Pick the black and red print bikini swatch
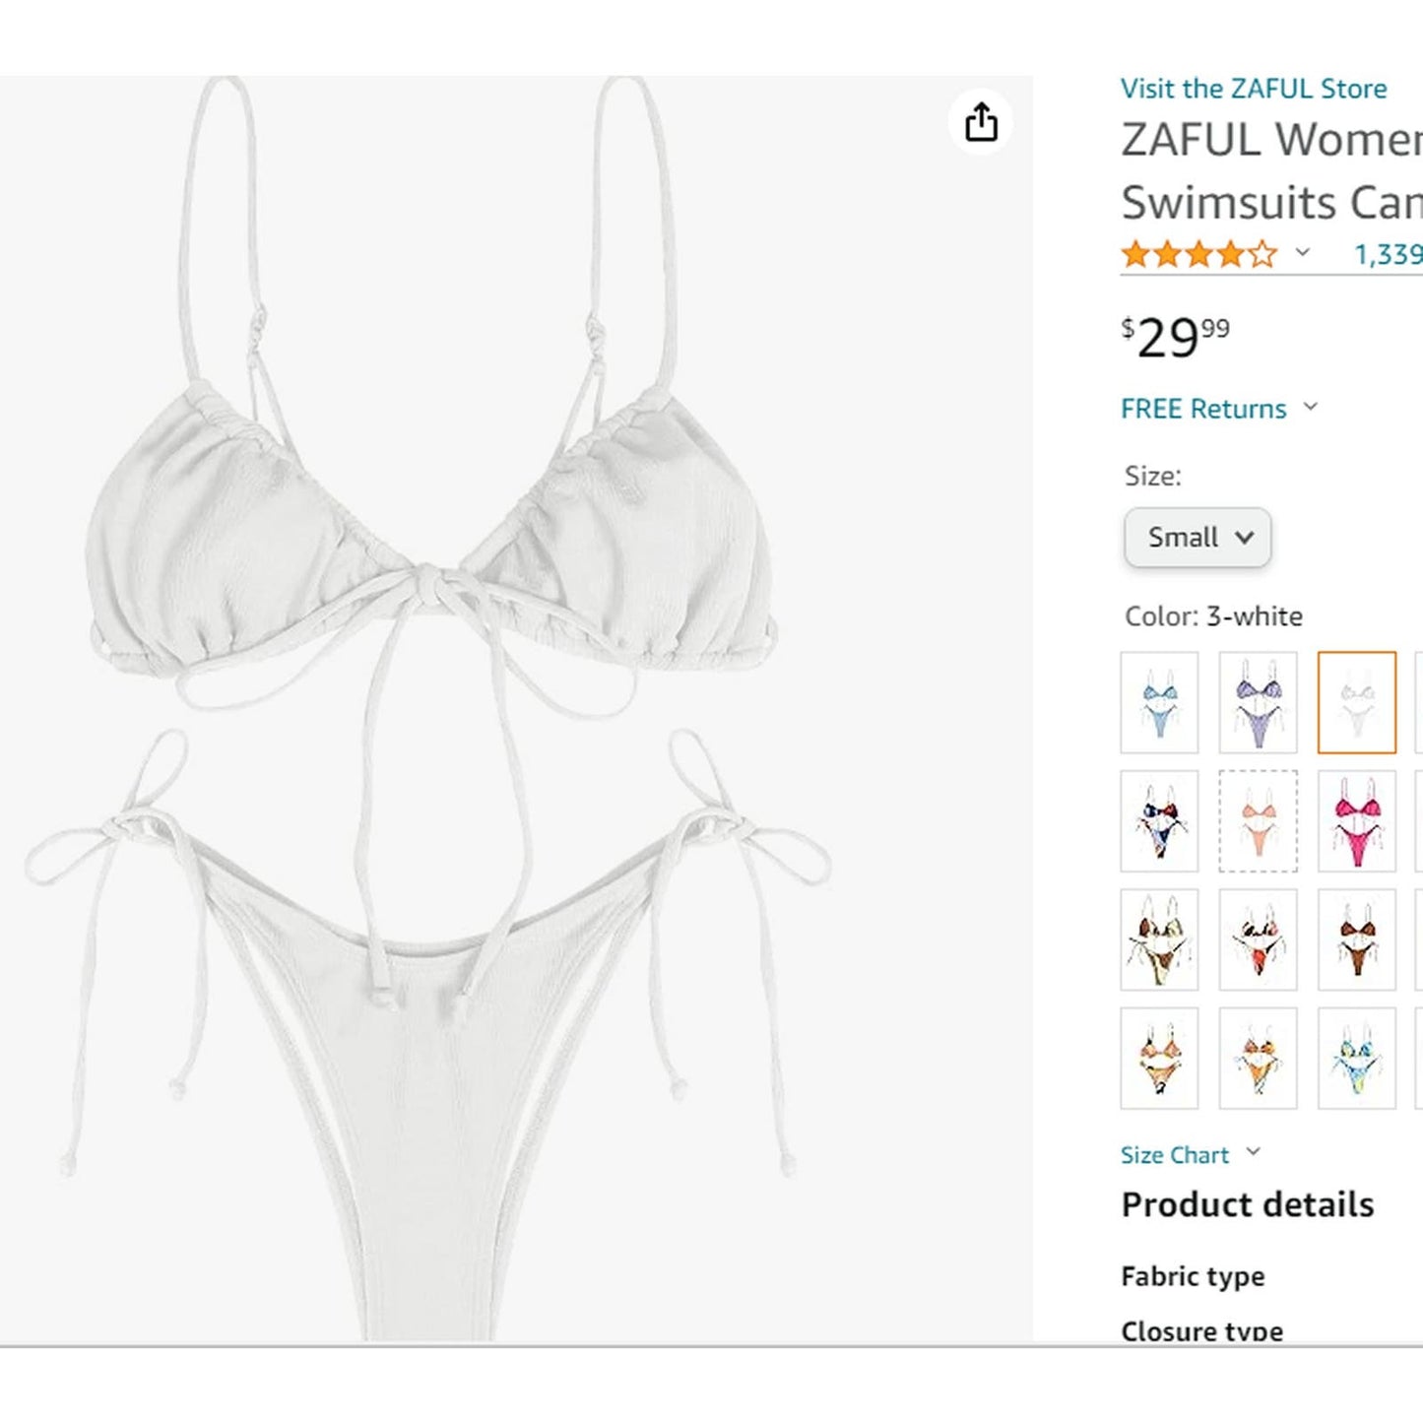The image size is (1423, 1423). click(x=1258, y=939)
